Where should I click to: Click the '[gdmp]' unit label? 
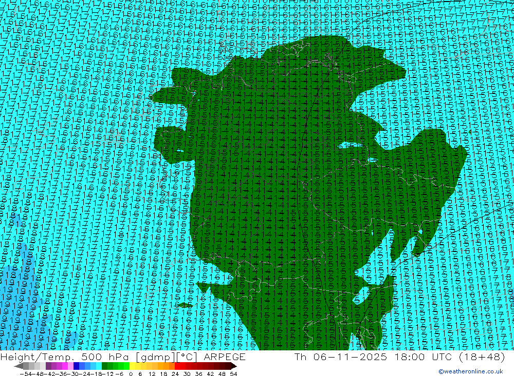(x=155, y=357)
